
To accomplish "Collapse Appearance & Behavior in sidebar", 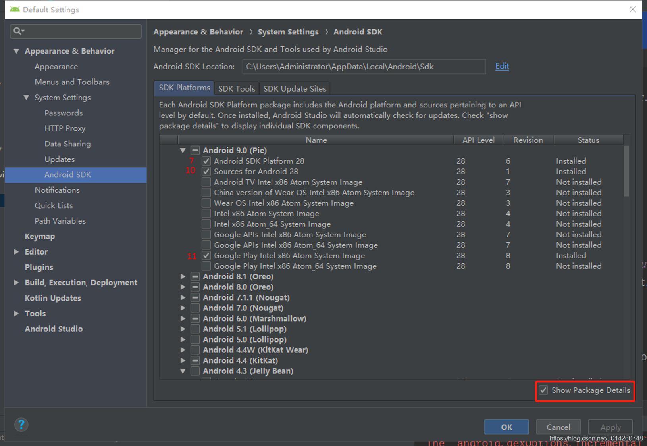I will (x=16, y=51).
